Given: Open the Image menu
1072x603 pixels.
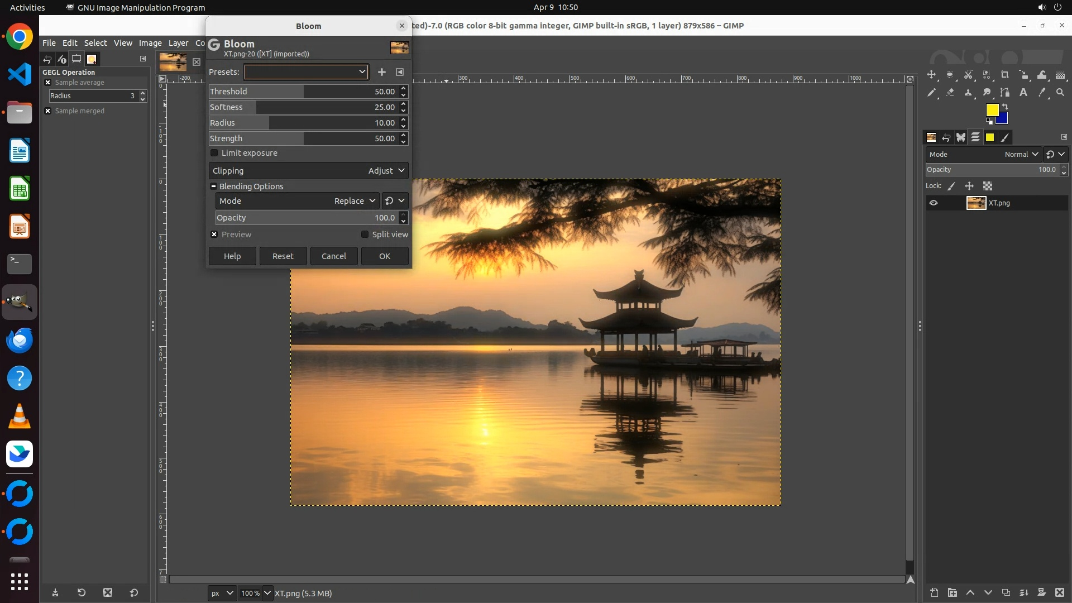Looking at the screenshot, I should point(150,43).
